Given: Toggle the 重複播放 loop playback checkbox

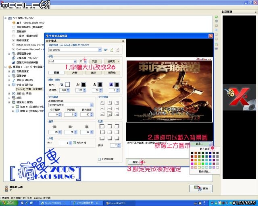Looking at the screenshot, I should point(13,31).
